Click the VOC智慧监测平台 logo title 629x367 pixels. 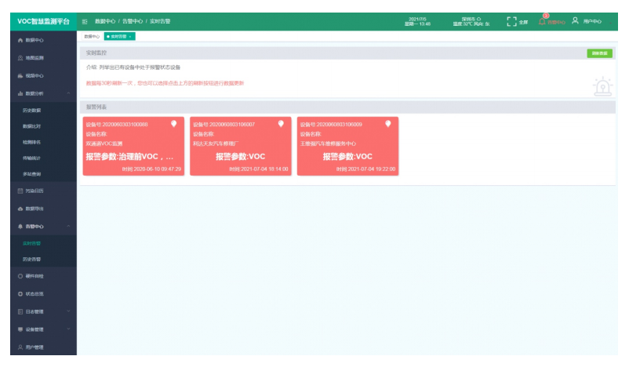coord(43,21)
